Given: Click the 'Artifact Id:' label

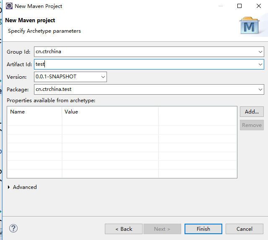Looking at the screenshot, I should tap(19, 65).
